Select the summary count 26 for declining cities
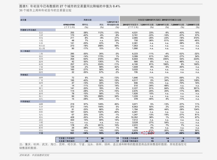The height and width of the screenshot is (160, 217). coord(87,141)
